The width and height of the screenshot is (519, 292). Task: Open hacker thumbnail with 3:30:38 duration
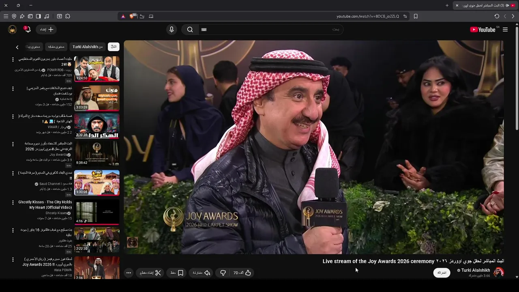97,126
